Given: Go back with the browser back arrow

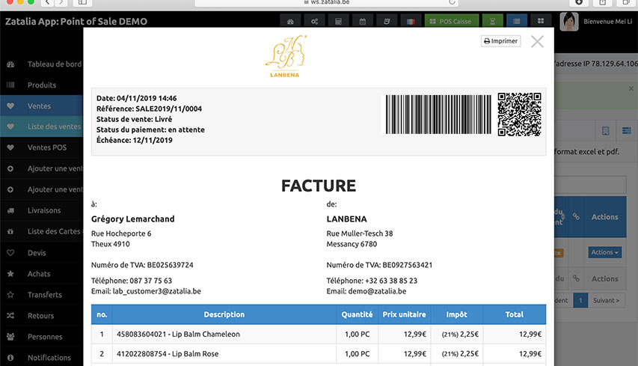Looking at the screenshot, I should coord(48,2).
